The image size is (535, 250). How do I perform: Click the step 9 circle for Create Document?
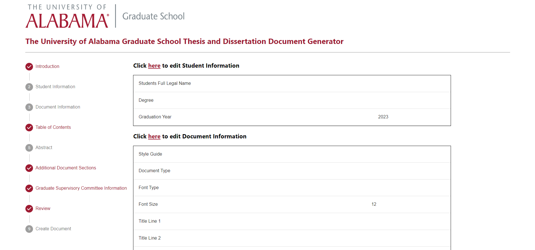point(29,229)
